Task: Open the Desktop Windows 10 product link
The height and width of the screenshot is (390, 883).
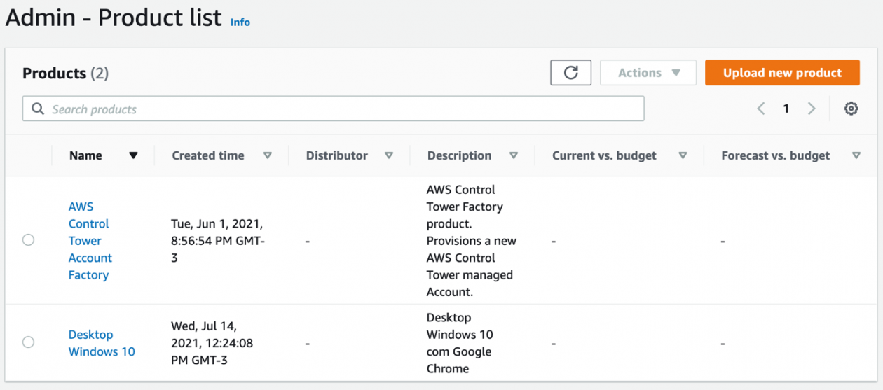Action: click(102, 343)
